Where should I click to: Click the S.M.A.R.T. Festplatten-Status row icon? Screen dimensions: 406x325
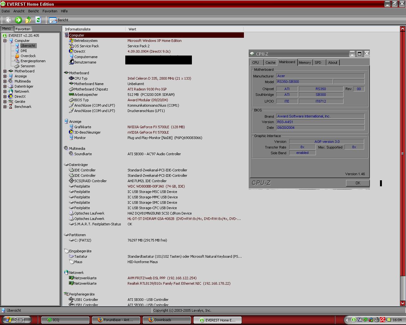coord(71,224)
